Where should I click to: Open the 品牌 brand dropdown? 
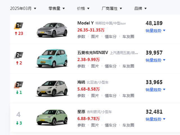tap(141, 8)
